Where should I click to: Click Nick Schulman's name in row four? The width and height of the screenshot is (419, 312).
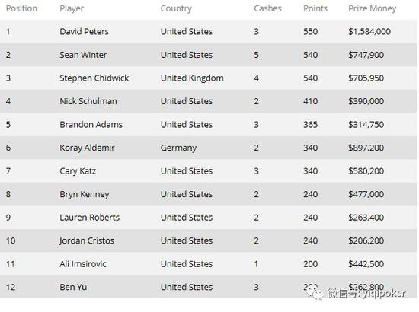(x=88, y=101)
